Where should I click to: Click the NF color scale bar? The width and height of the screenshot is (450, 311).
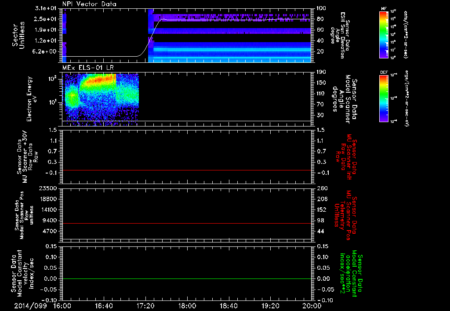383,35
